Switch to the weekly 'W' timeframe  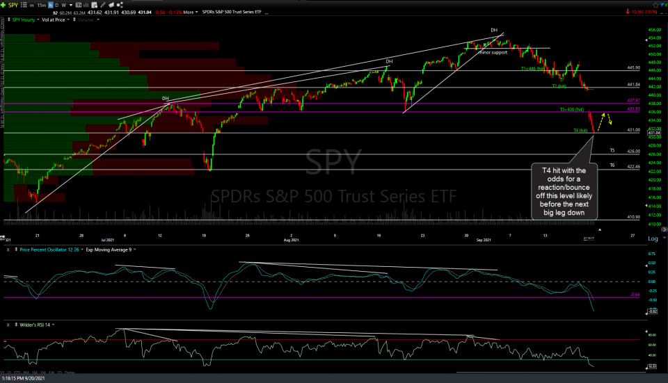(63, 5)
